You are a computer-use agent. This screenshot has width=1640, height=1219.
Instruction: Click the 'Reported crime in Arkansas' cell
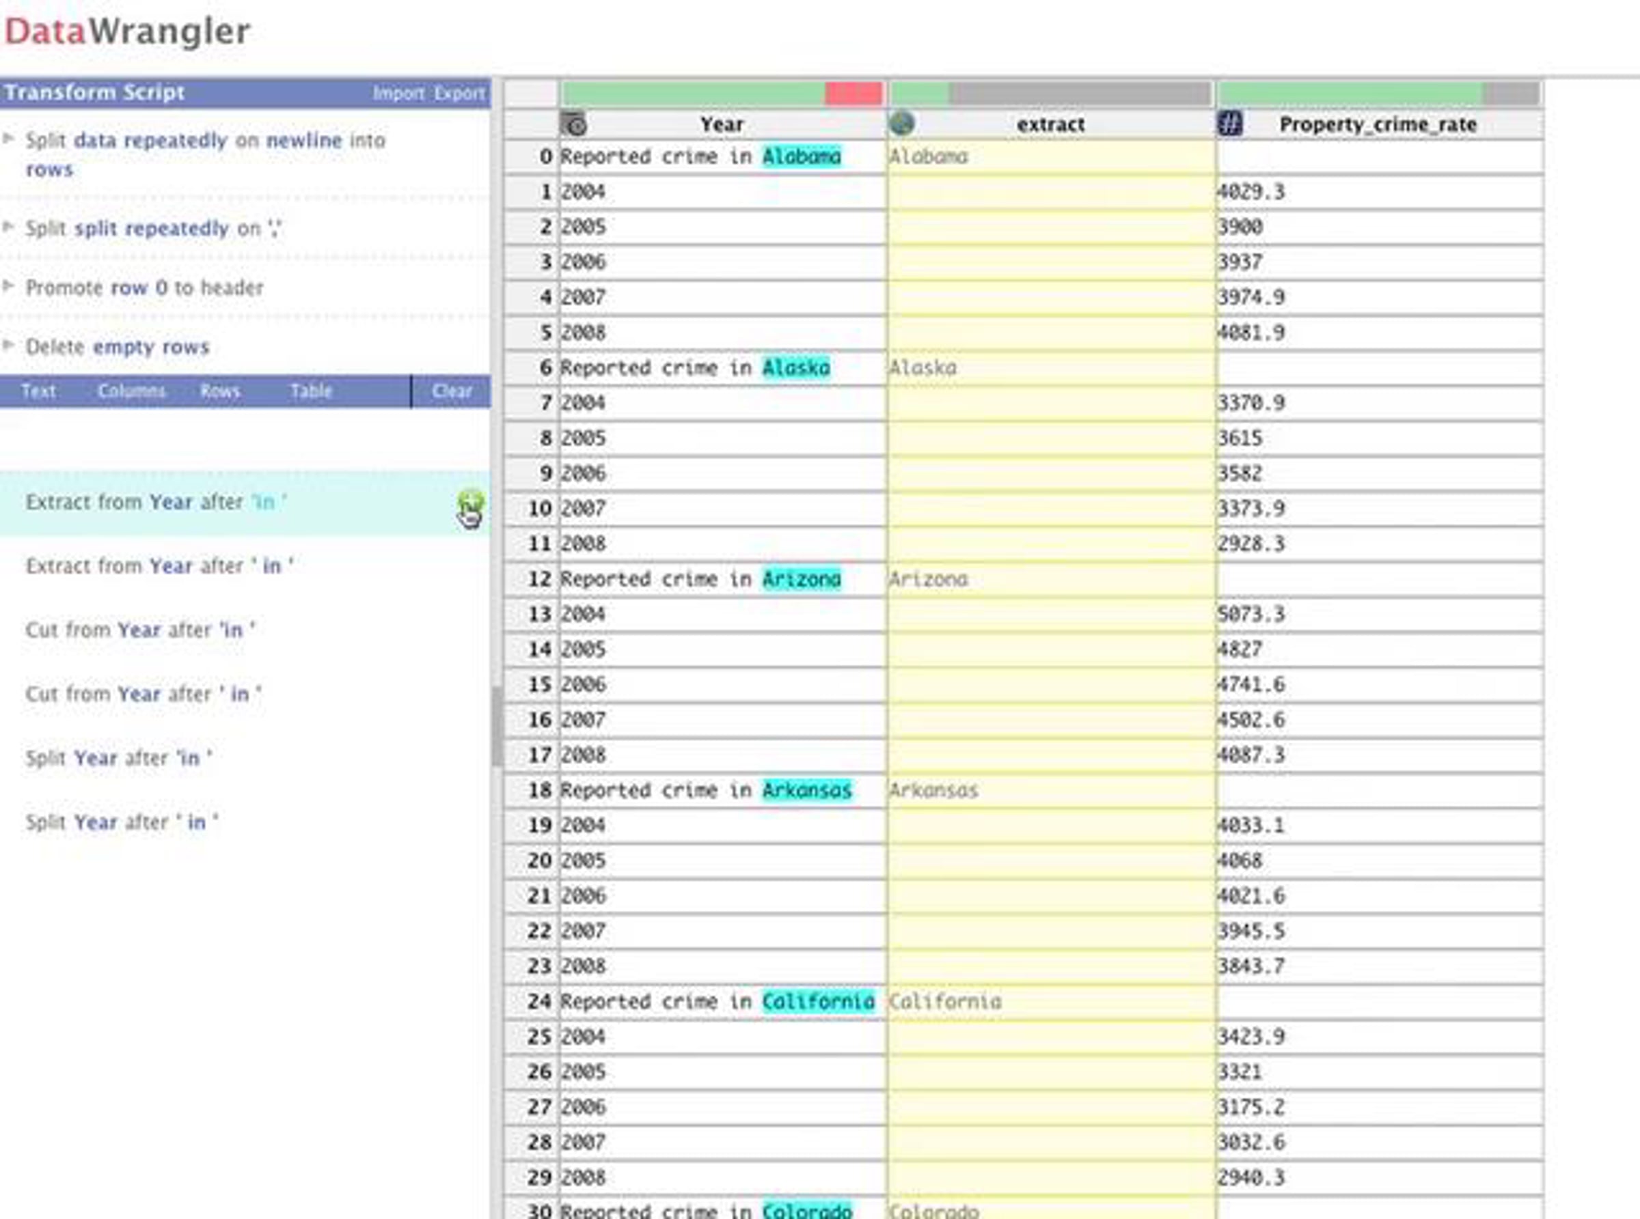723,790
